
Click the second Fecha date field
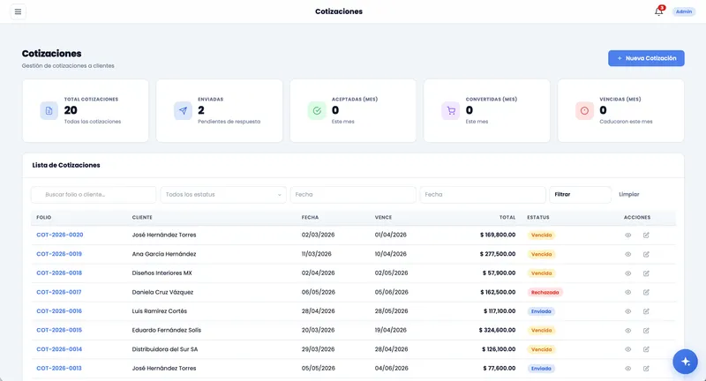pyautogui.click(x=483, y=195)
